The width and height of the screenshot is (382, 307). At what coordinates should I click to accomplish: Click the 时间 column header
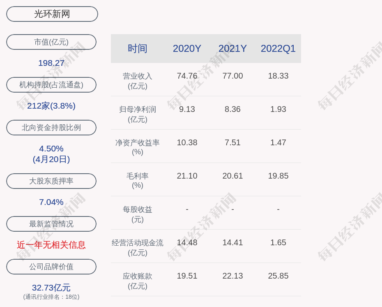click(138, 48)
